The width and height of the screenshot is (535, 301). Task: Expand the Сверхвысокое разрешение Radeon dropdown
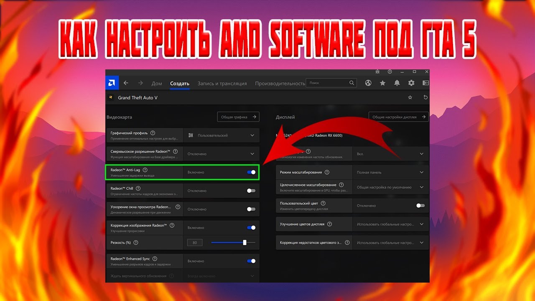221,154
